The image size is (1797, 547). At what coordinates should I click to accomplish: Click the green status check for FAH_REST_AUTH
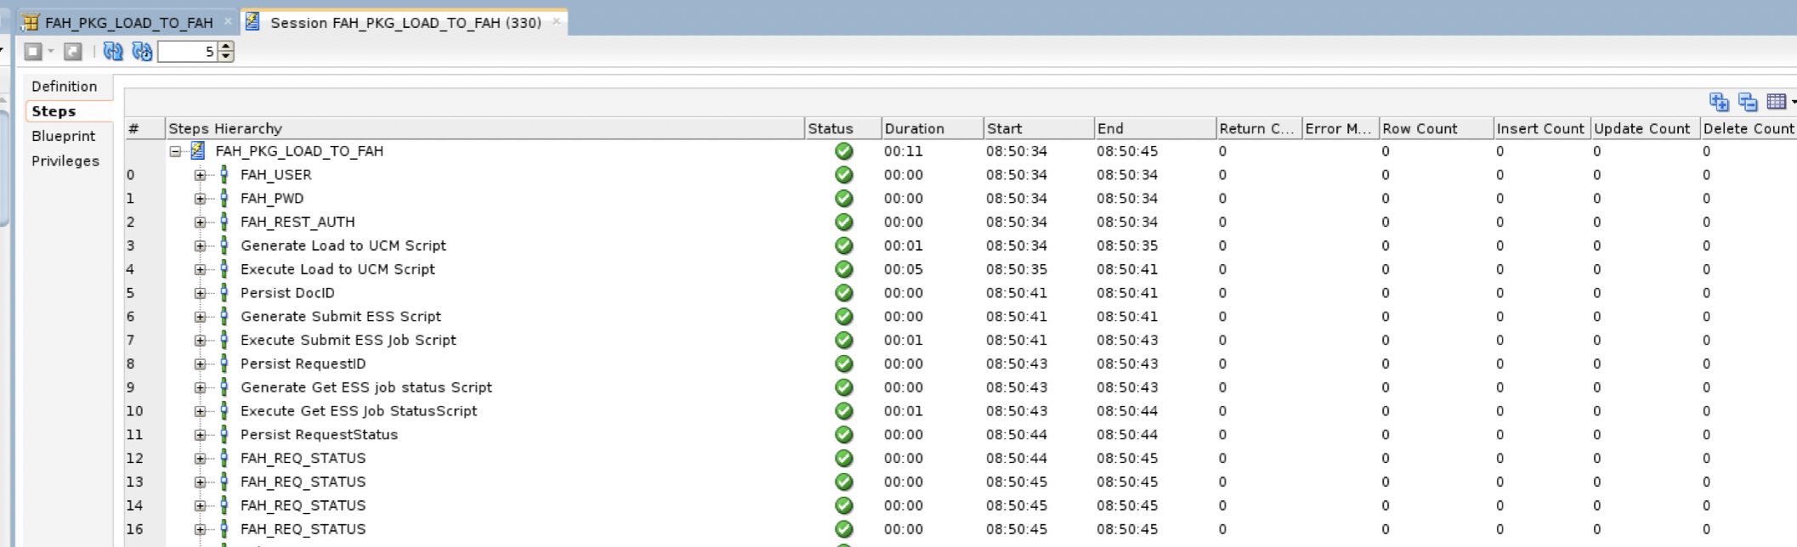[844, 222]
